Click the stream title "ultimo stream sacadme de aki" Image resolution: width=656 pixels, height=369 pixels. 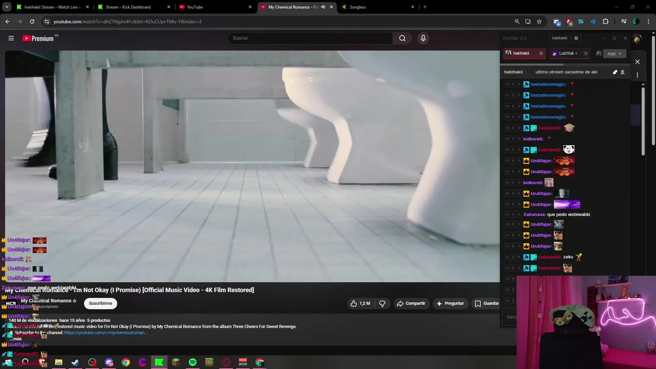[x=566, y=72]
